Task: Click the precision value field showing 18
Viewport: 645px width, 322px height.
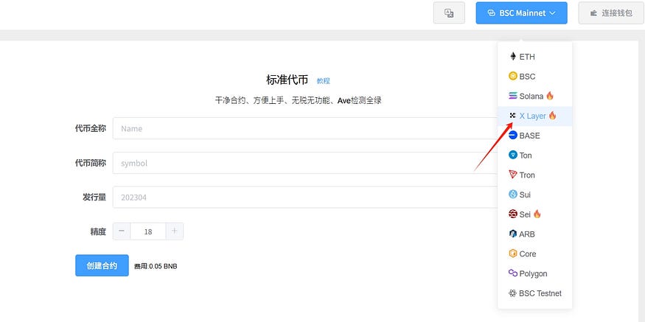Action: click(x=148, y=231)
